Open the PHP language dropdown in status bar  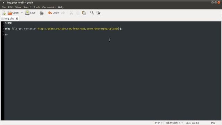pyautogui.click(x=159, y=123)
